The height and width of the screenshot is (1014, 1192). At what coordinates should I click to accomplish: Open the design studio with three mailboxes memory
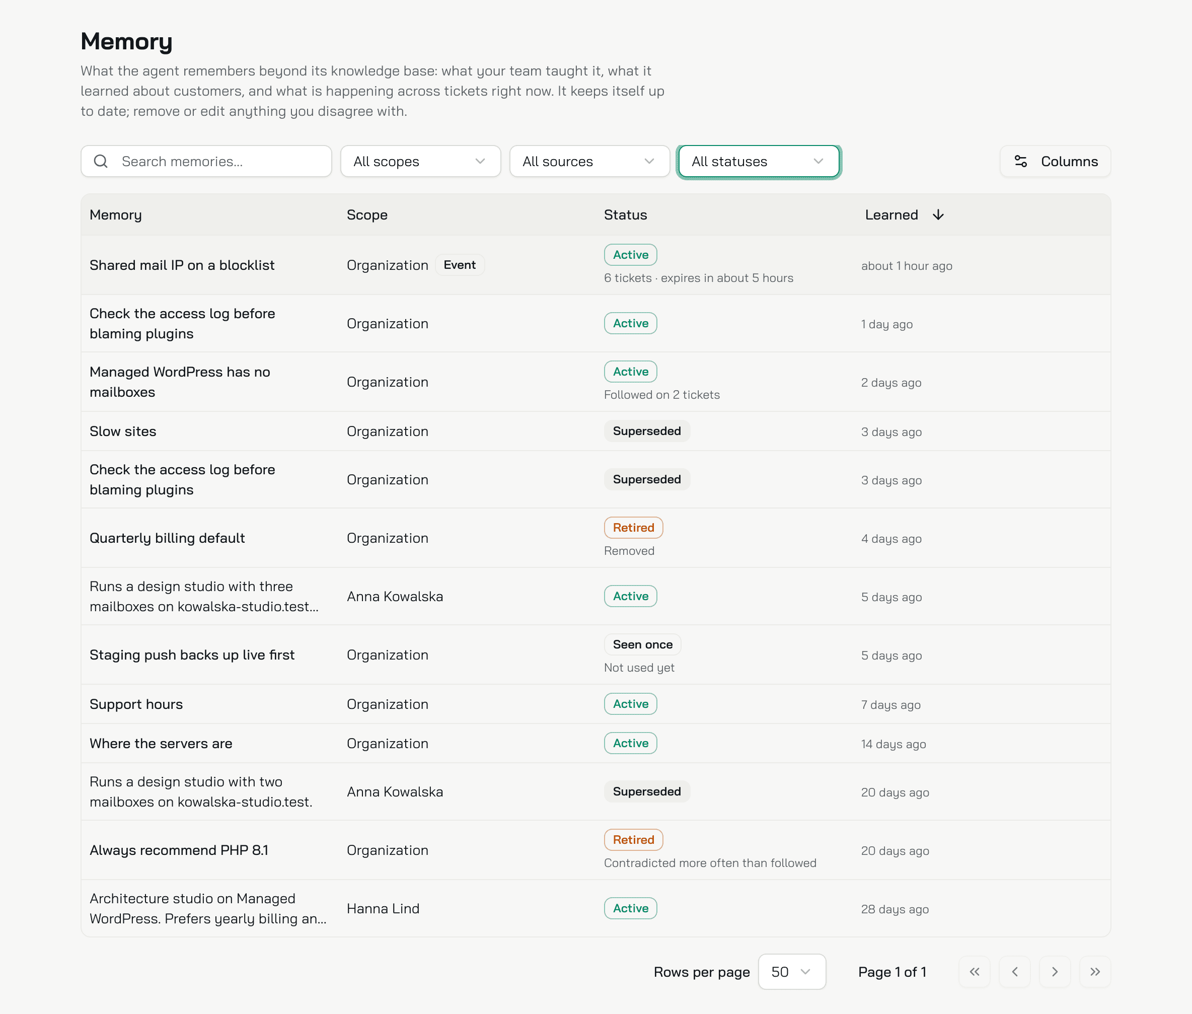(204, 597)
